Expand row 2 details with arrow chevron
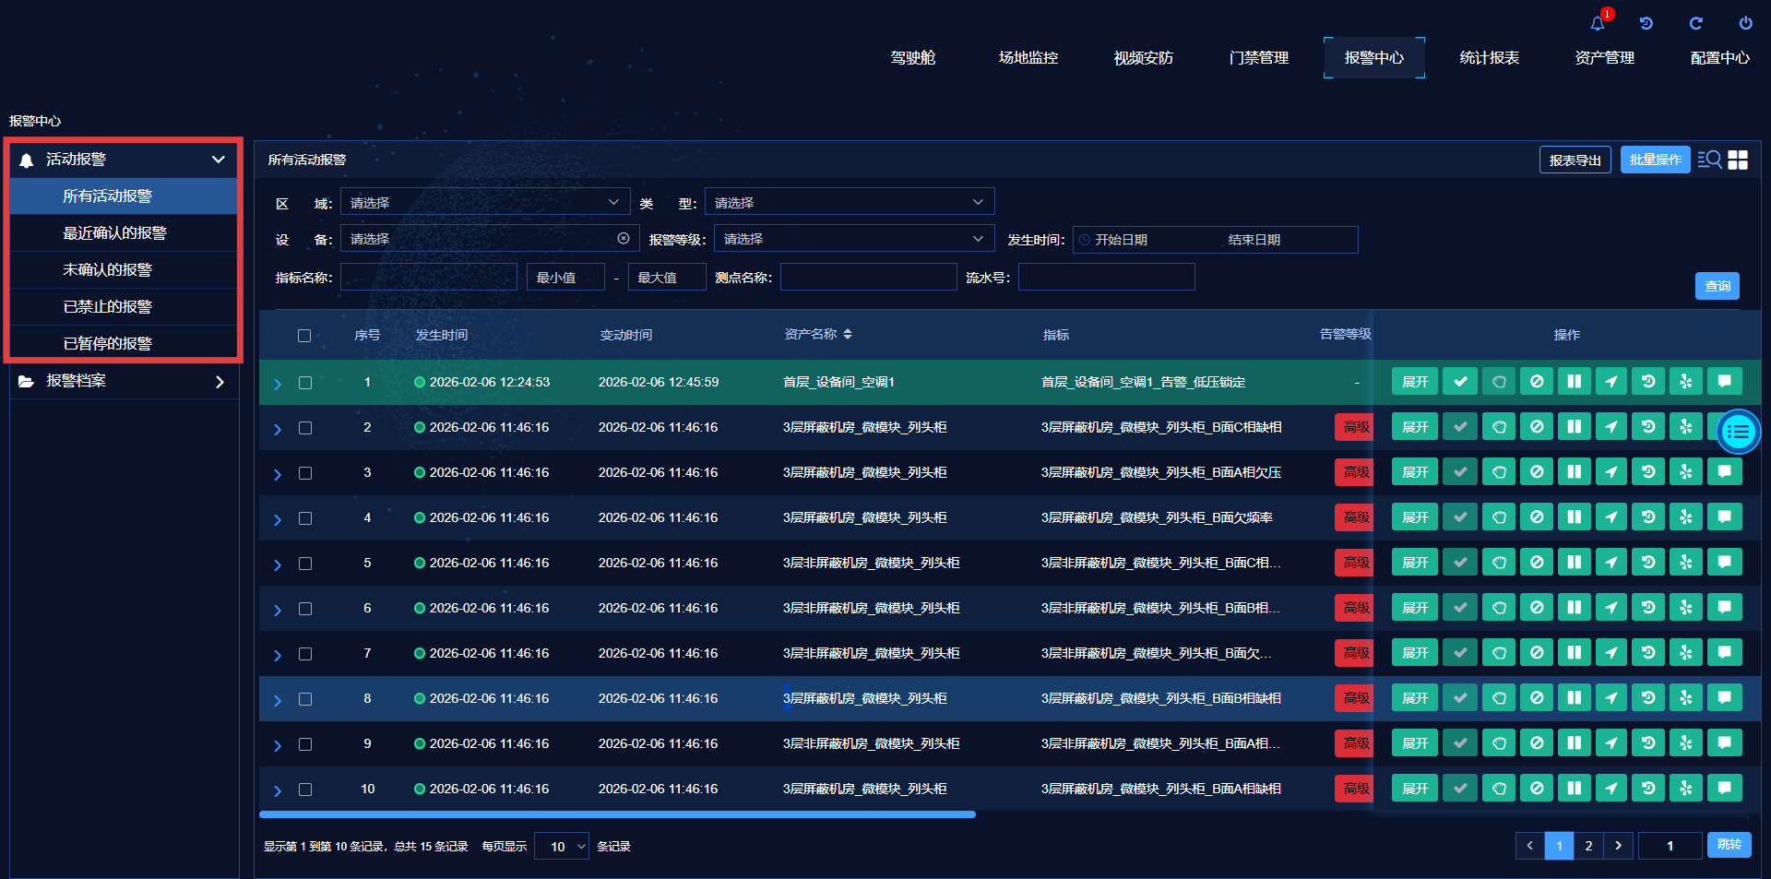Screen dimensions: 1771x879 coord(278,429)
